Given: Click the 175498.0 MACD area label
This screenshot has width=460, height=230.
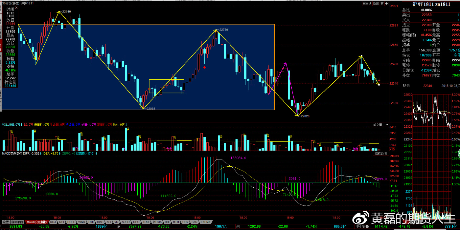Looking at the screenshot, I should pos(23,198).
